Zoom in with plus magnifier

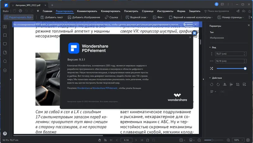coord(228,140)
